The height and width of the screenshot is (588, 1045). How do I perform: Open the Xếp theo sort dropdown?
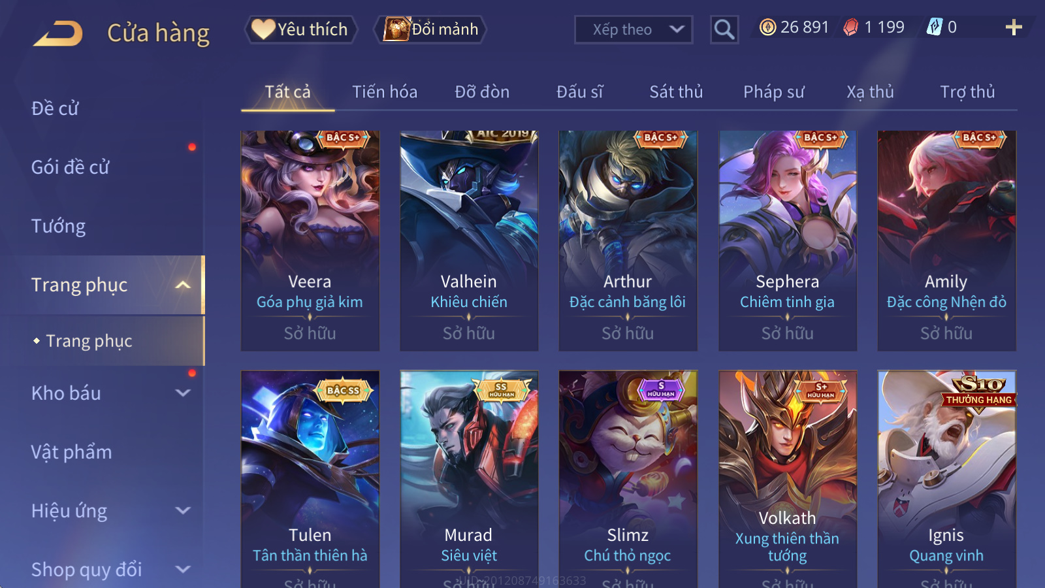click(x=633, y=29)
